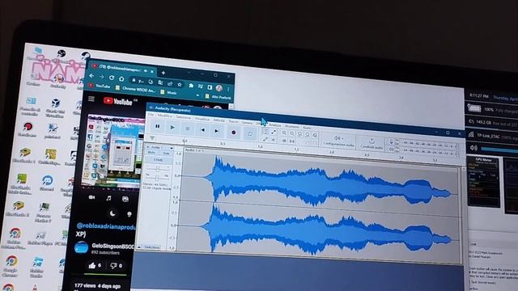518x291 pixels.
Task: Open the Visualizza menu in Audacity
Action: point(202,119)
